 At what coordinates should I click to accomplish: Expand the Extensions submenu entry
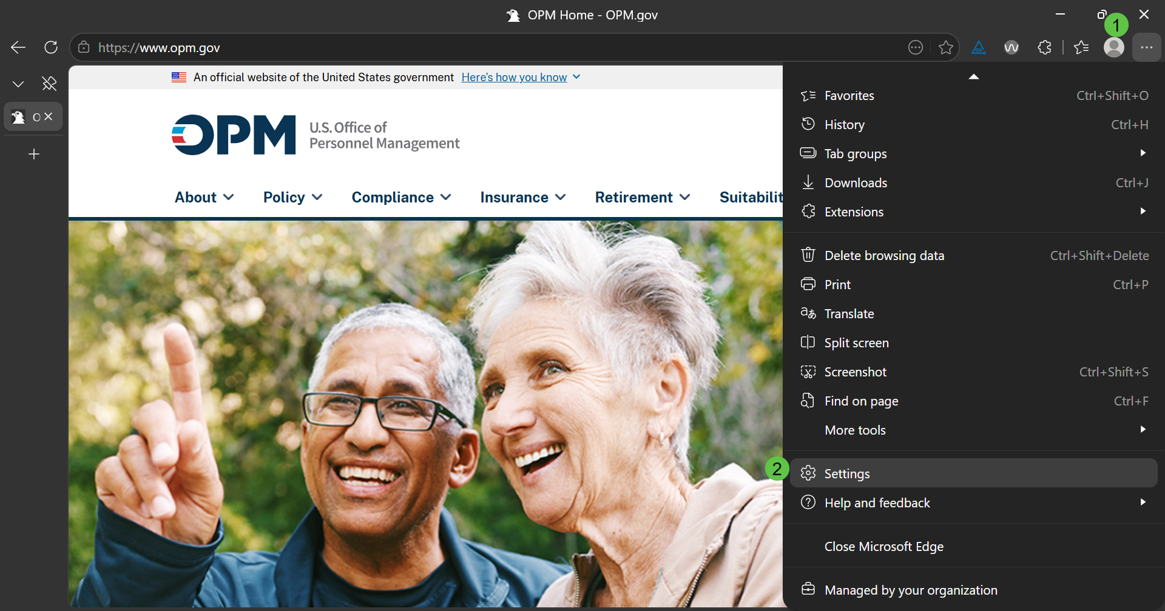[x=974, y=212]
